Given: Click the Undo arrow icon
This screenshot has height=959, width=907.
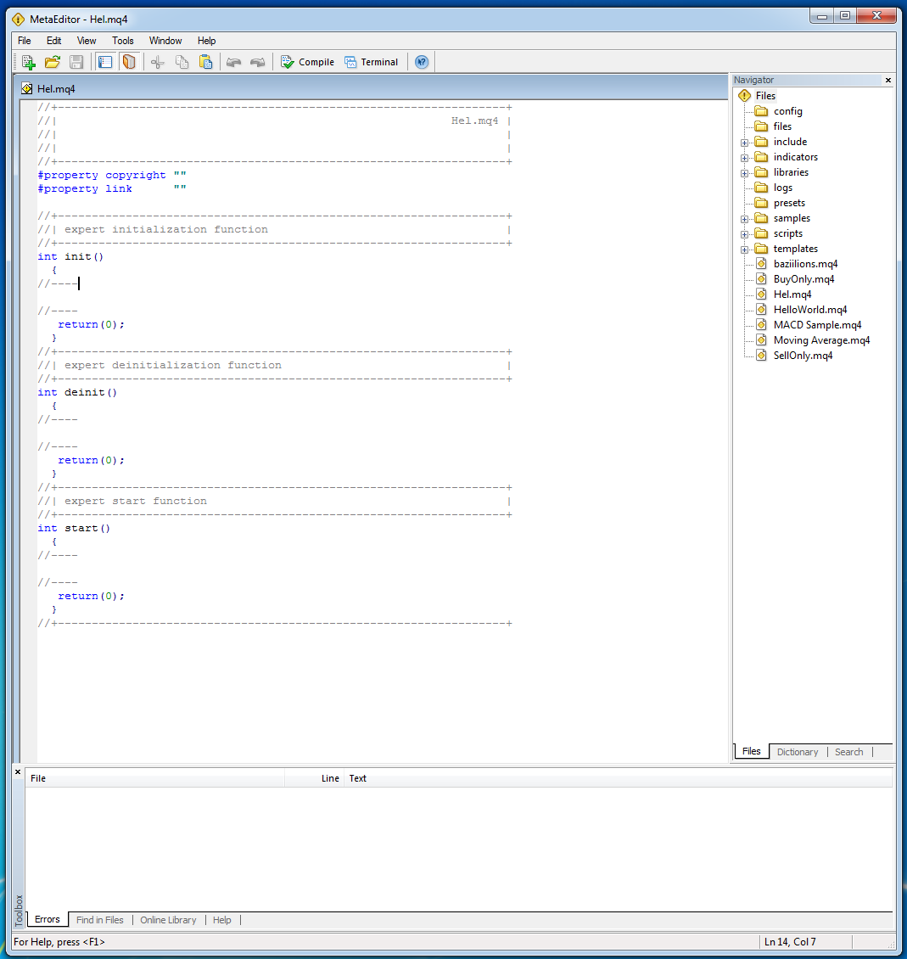Looking at the screenshot, I should [x=233, y=62].
